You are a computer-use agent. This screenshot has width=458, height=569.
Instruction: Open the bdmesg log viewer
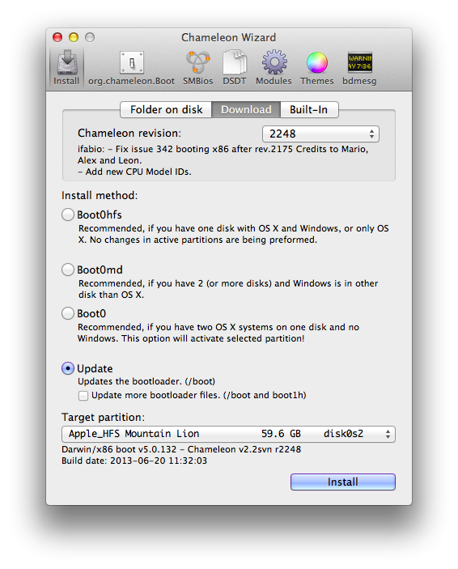(x=359, y=68)
